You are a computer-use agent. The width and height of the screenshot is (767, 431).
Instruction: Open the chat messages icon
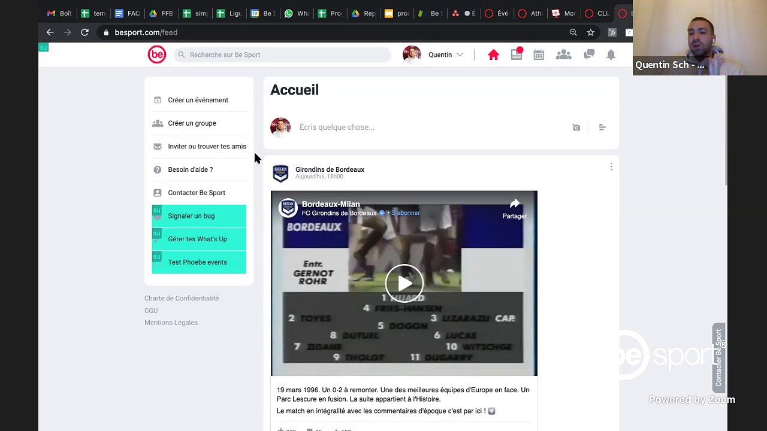click(x=589, y=54)
